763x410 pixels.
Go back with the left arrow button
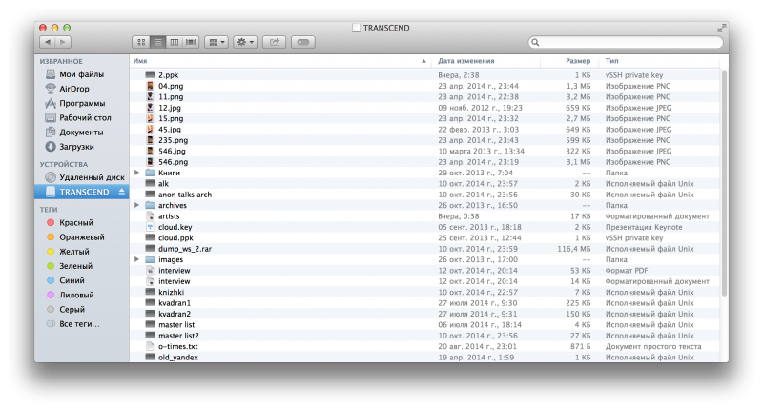(x=47, y=42)
